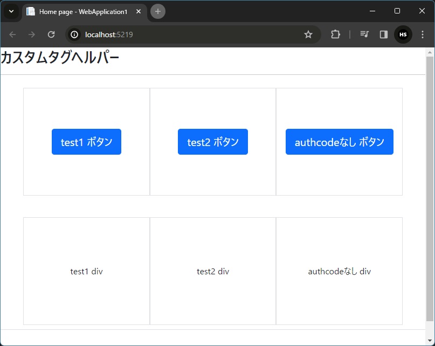The height and width of the screenshot is (346, 435).
Task: Expand the tab search dropdown
Action: click(11, 11)
